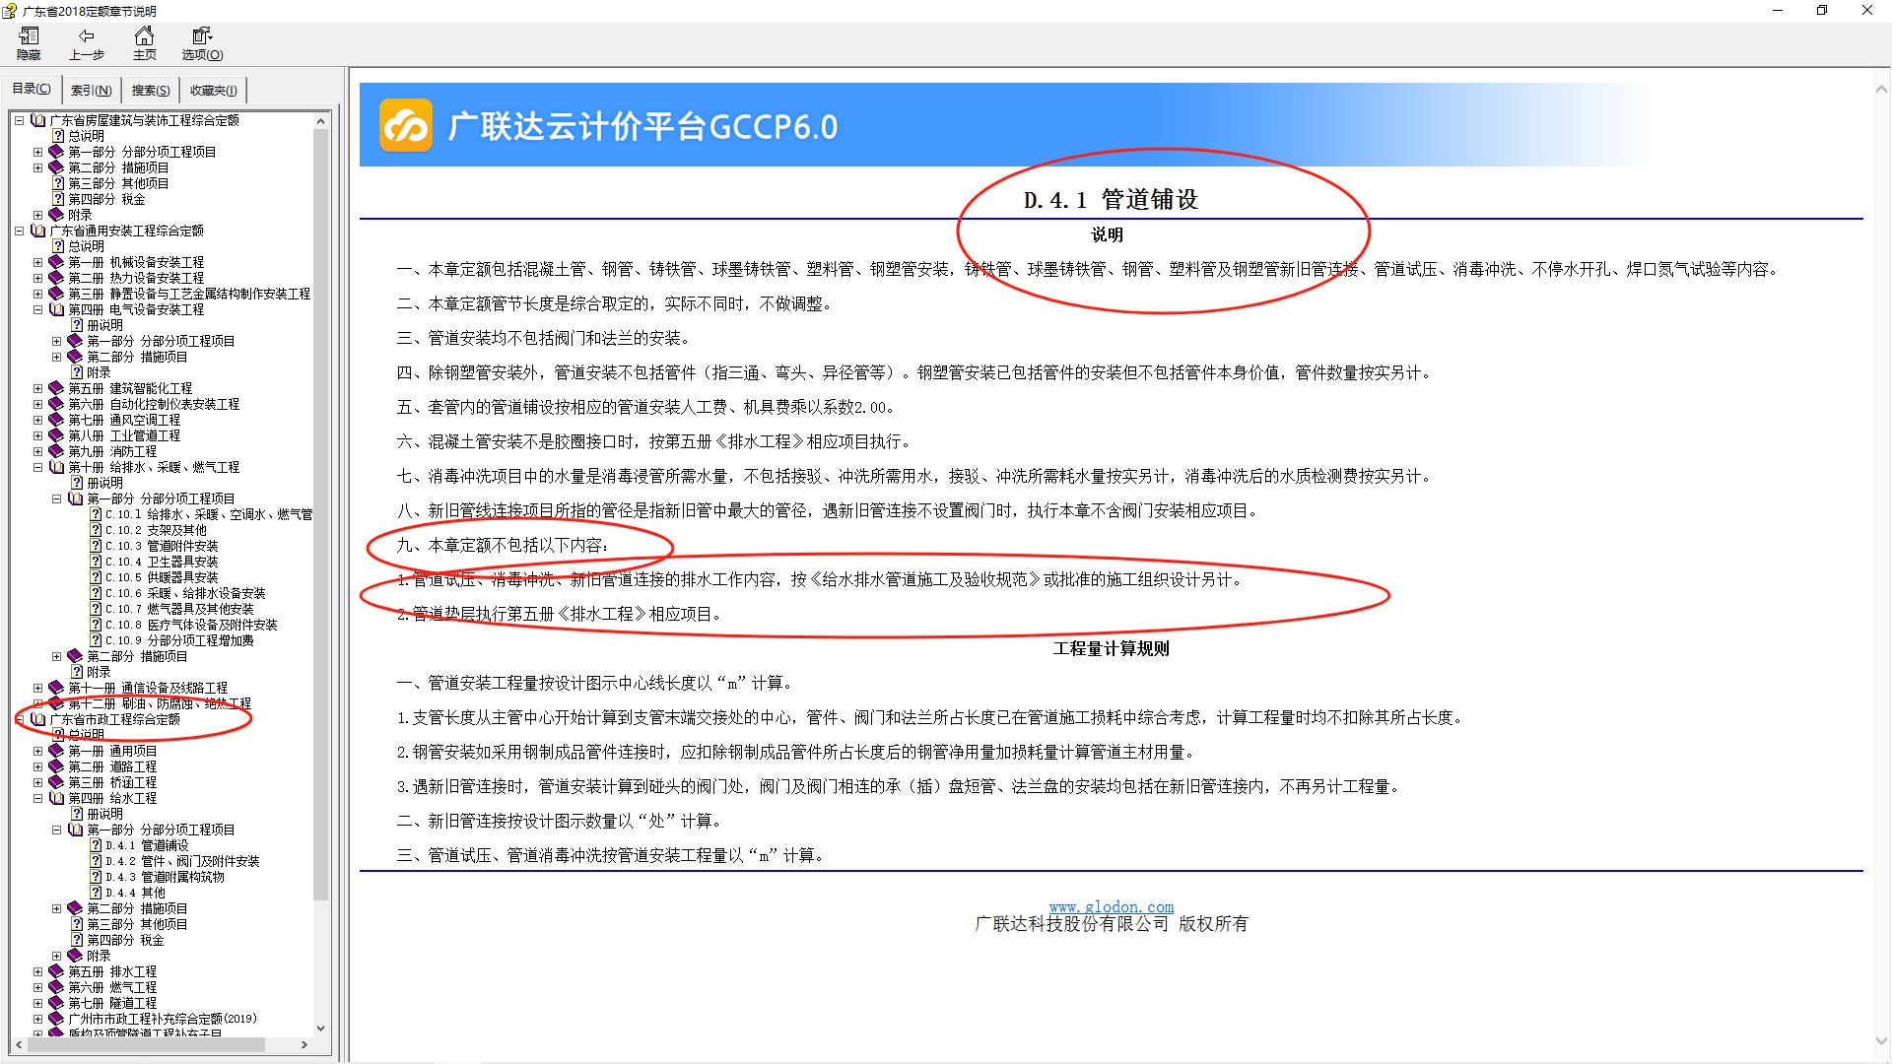Click the content pane scroll-down arrow
Viewport: 1892px width, 1064px height.
tap(1881, 1041)
